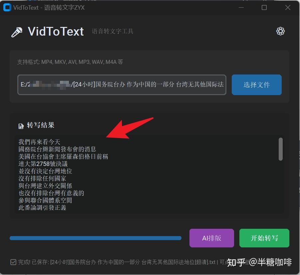Click the line 並沒有決定台灣地位
The height and width of the screenshot is (275, 300).
45,171
